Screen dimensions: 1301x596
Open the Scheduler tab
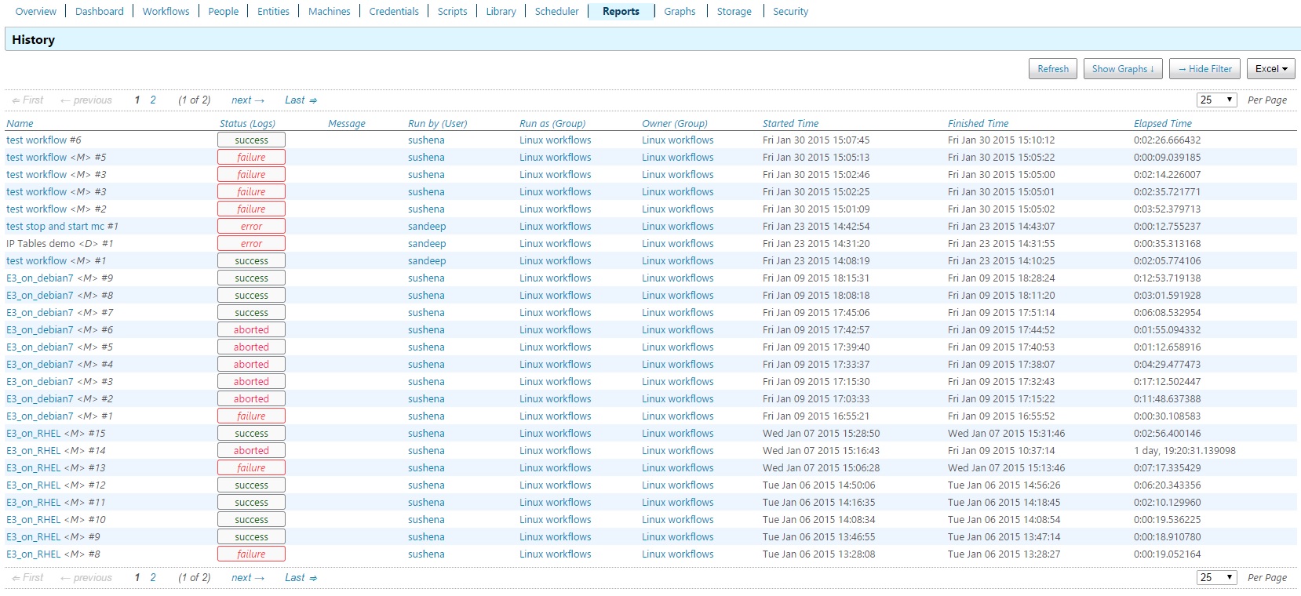point(557,11)
